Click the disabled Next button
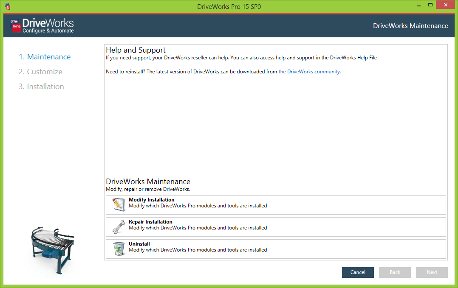The image size is (458, 288). pos(432,272)
